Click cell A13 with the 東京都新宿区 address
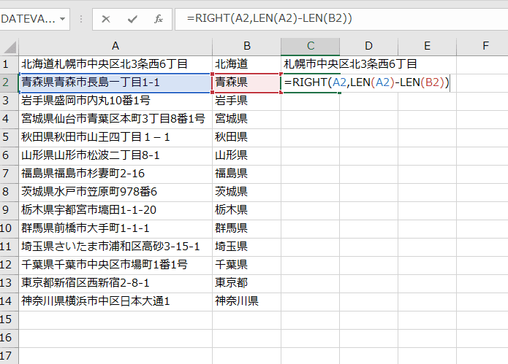 [115, 282]
